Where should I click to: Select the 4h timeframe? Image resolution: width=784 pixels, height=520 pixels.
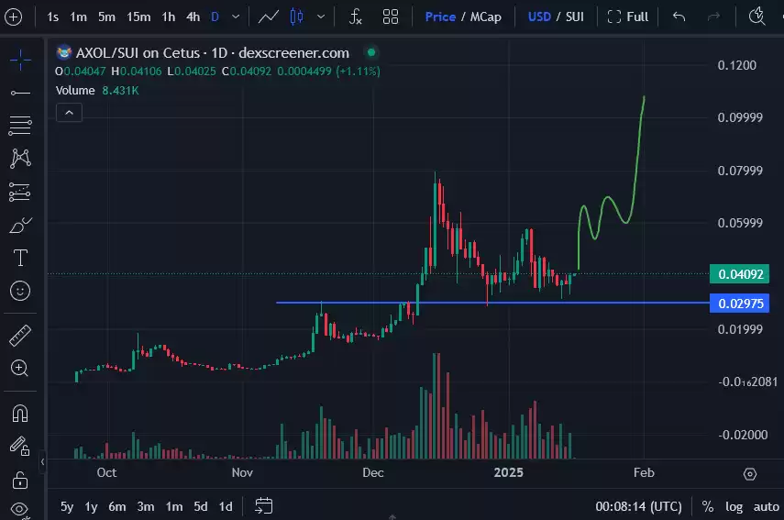(x=193, y=17)
